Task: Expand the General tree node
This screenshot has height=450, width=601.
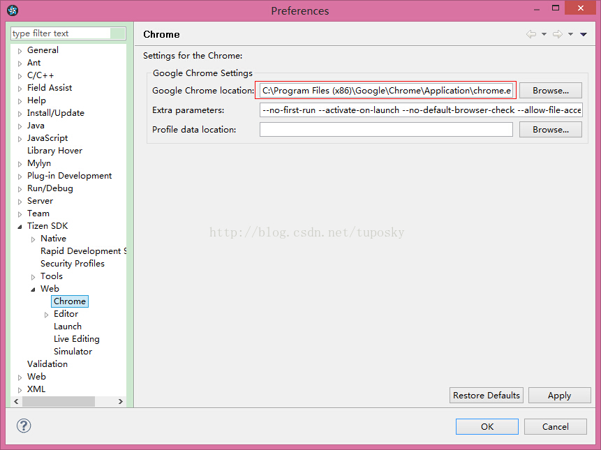Action: point(20,51)
